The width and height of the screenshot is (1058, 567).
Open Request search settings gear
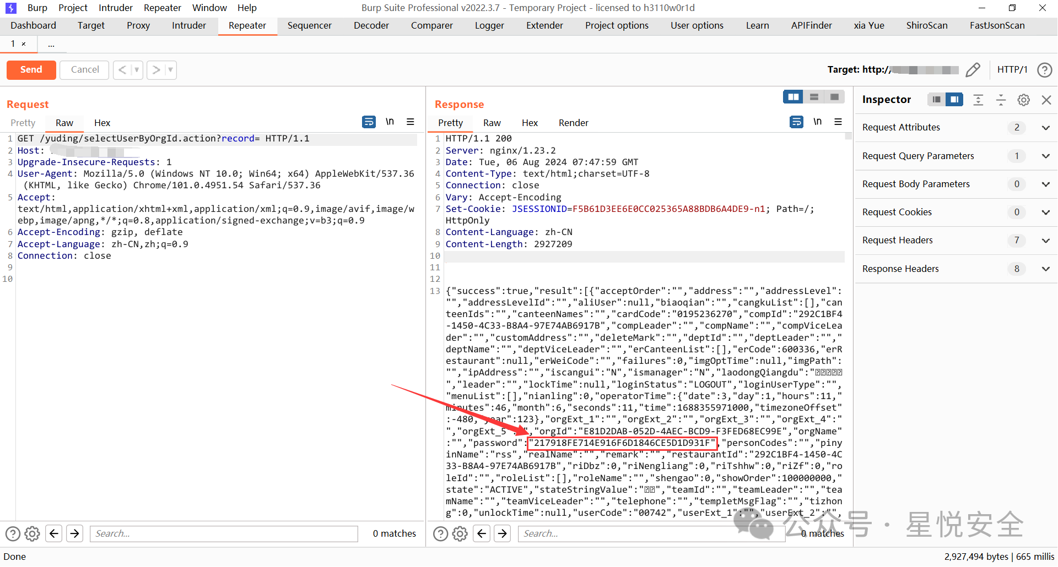(33, 533)
